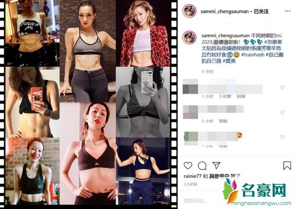Reply to the first comment via 回复
The height and width of the screenshot is (209, 295).
coord(241,96)
